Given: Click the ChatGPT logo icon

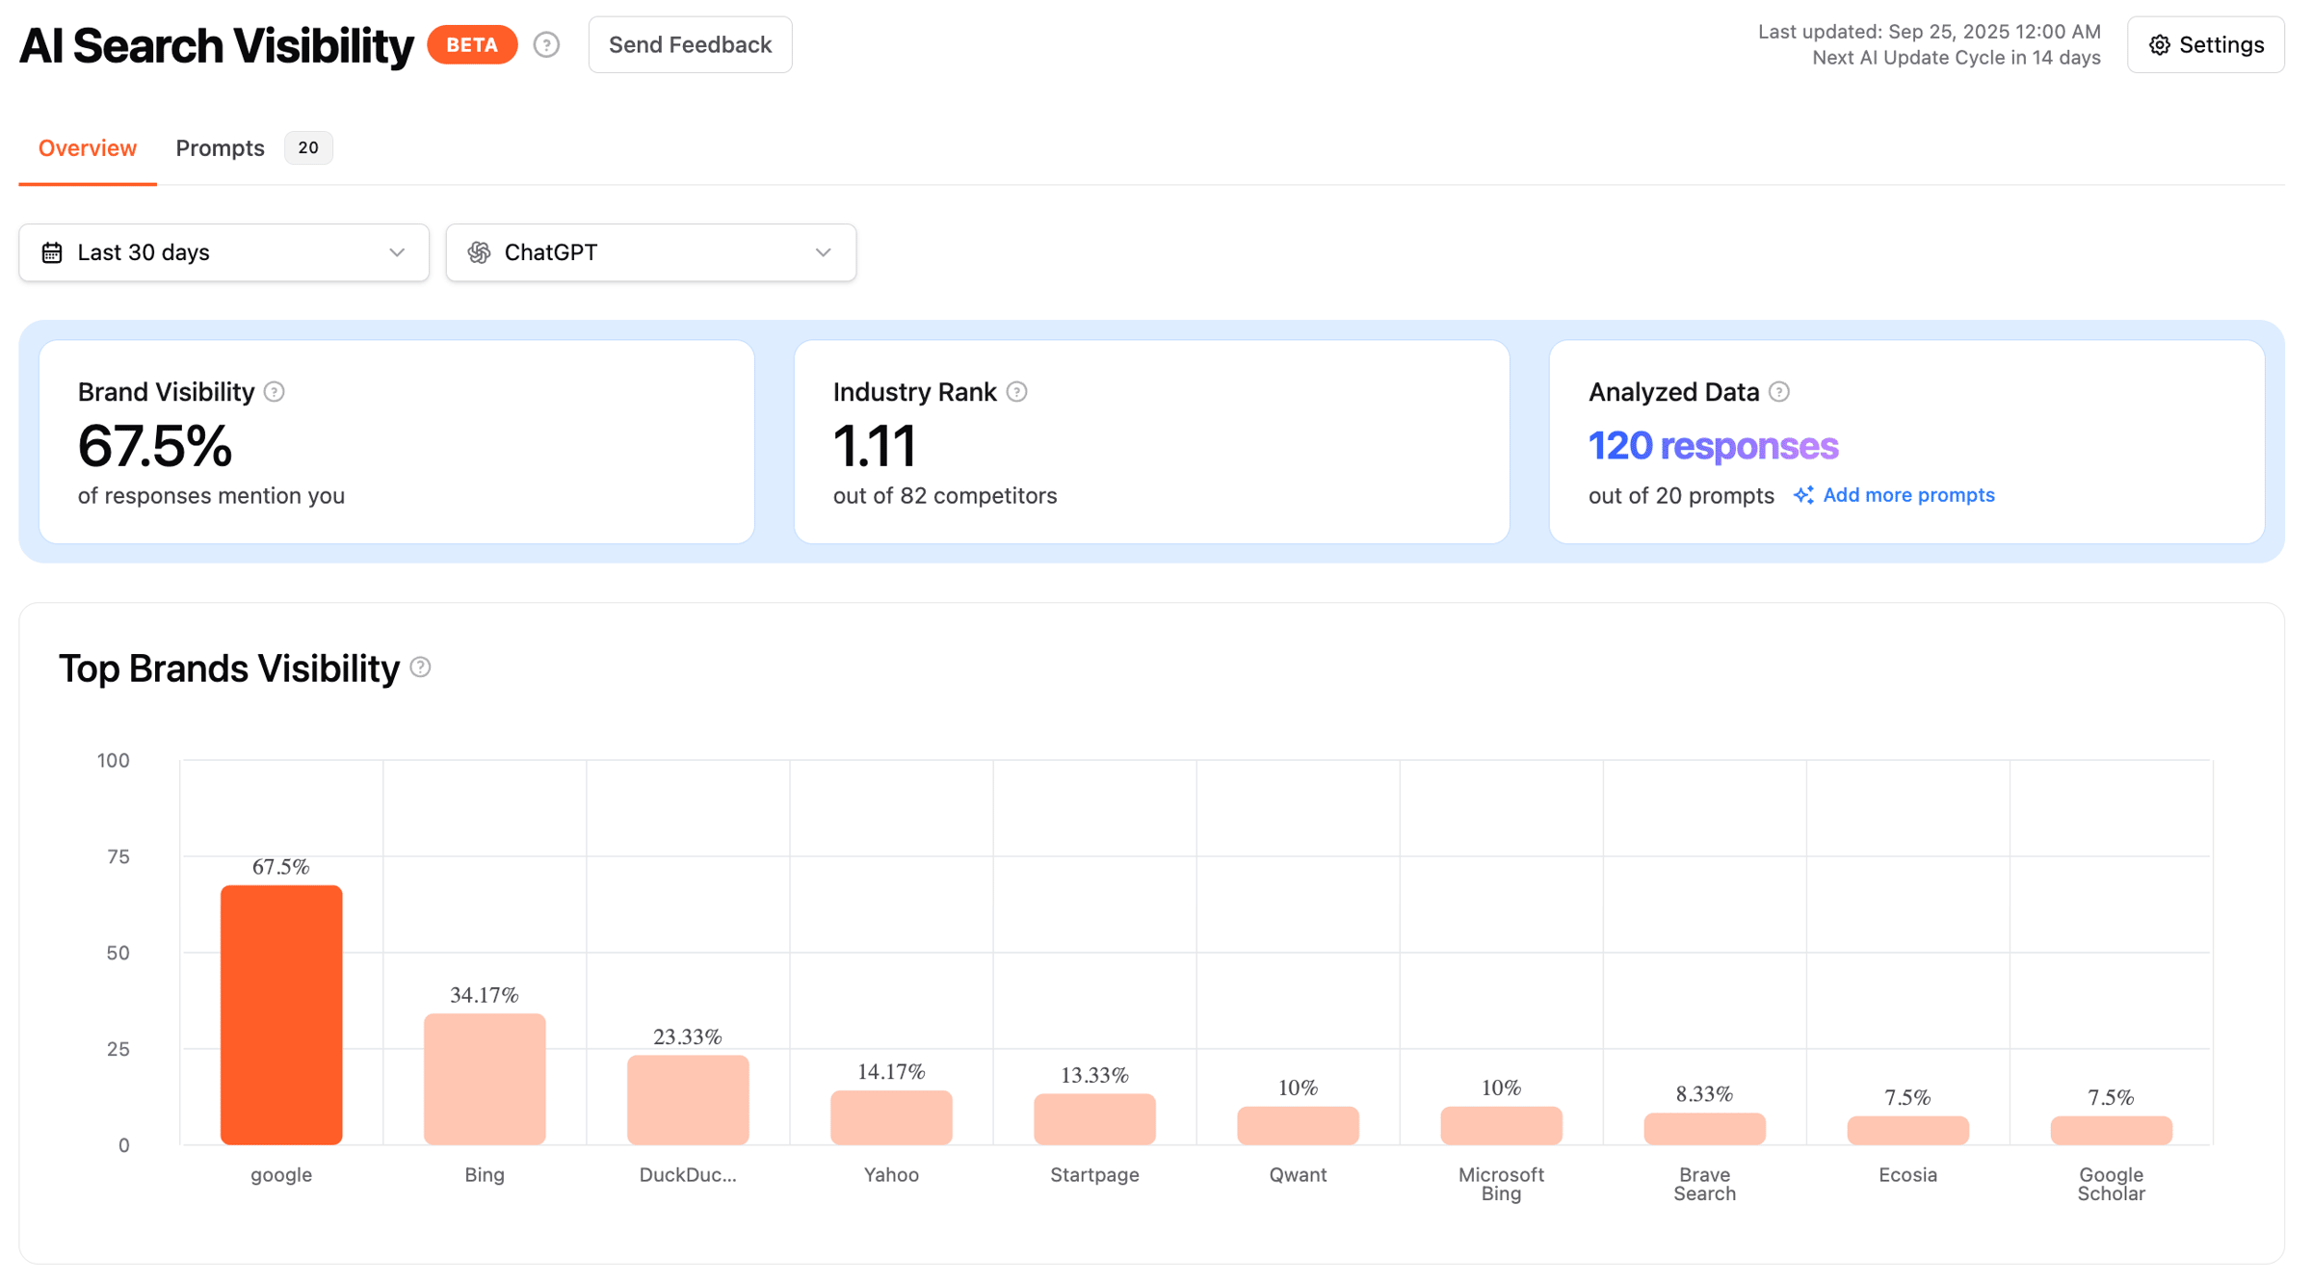Looking at the screenshot, I should click(x=479, y=252).
